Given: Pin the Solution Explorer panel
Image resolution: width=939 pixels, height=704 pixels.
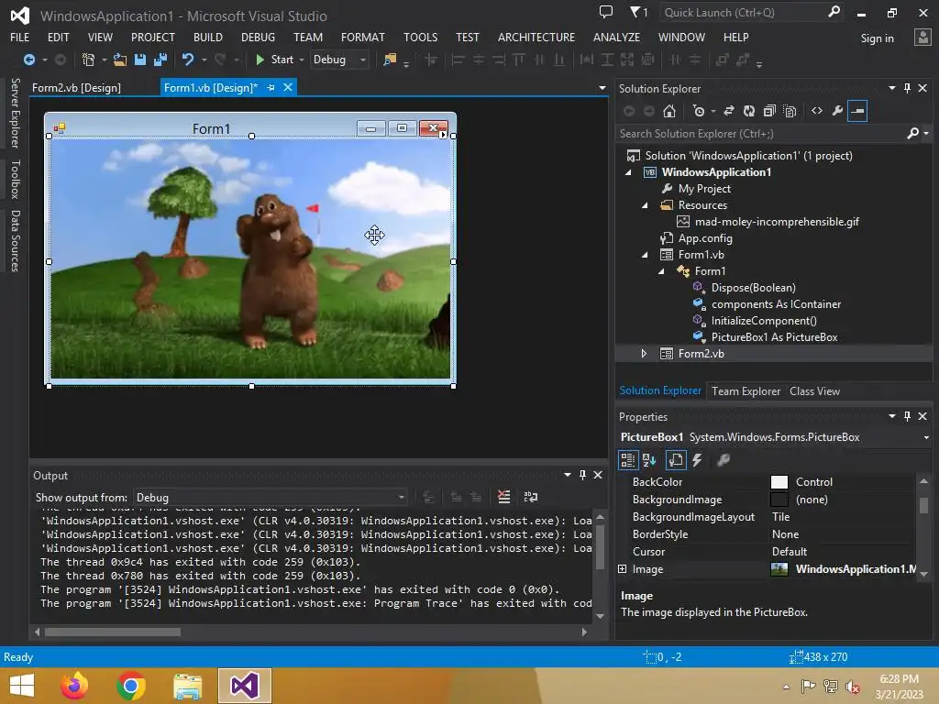Looking at the screenshot, I should click(x=907, y=88).
